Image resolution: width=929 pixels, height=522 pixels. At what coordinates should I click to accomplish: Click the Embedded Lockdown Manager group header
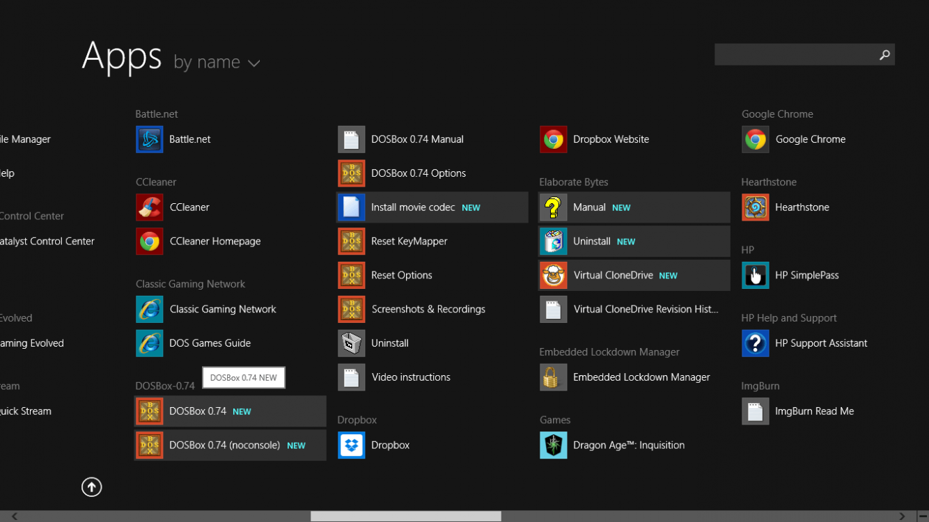(x=609, y=352)
